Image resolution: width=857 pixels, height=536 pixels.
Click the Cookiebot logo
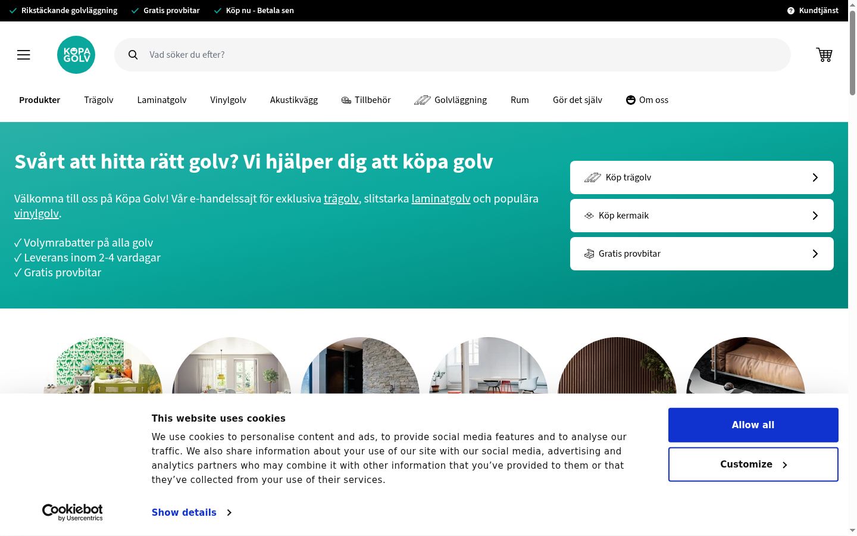(x=73, y=512)
